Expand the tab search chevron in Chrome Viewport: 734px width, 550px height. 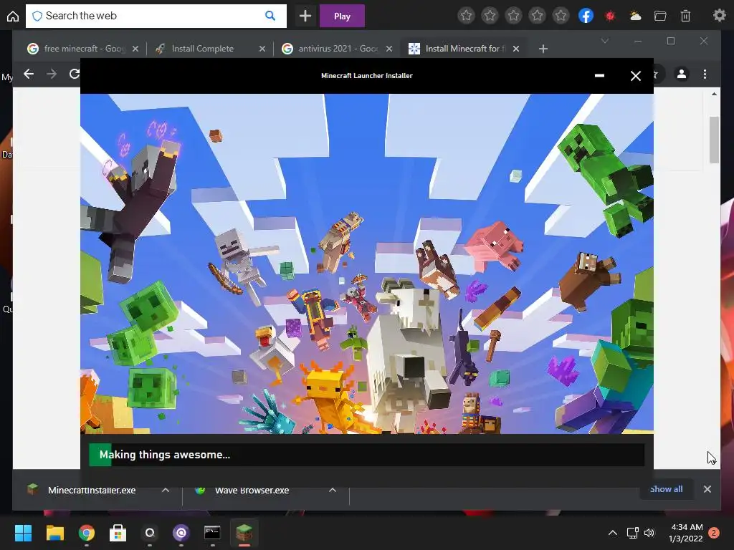point(605,41)
